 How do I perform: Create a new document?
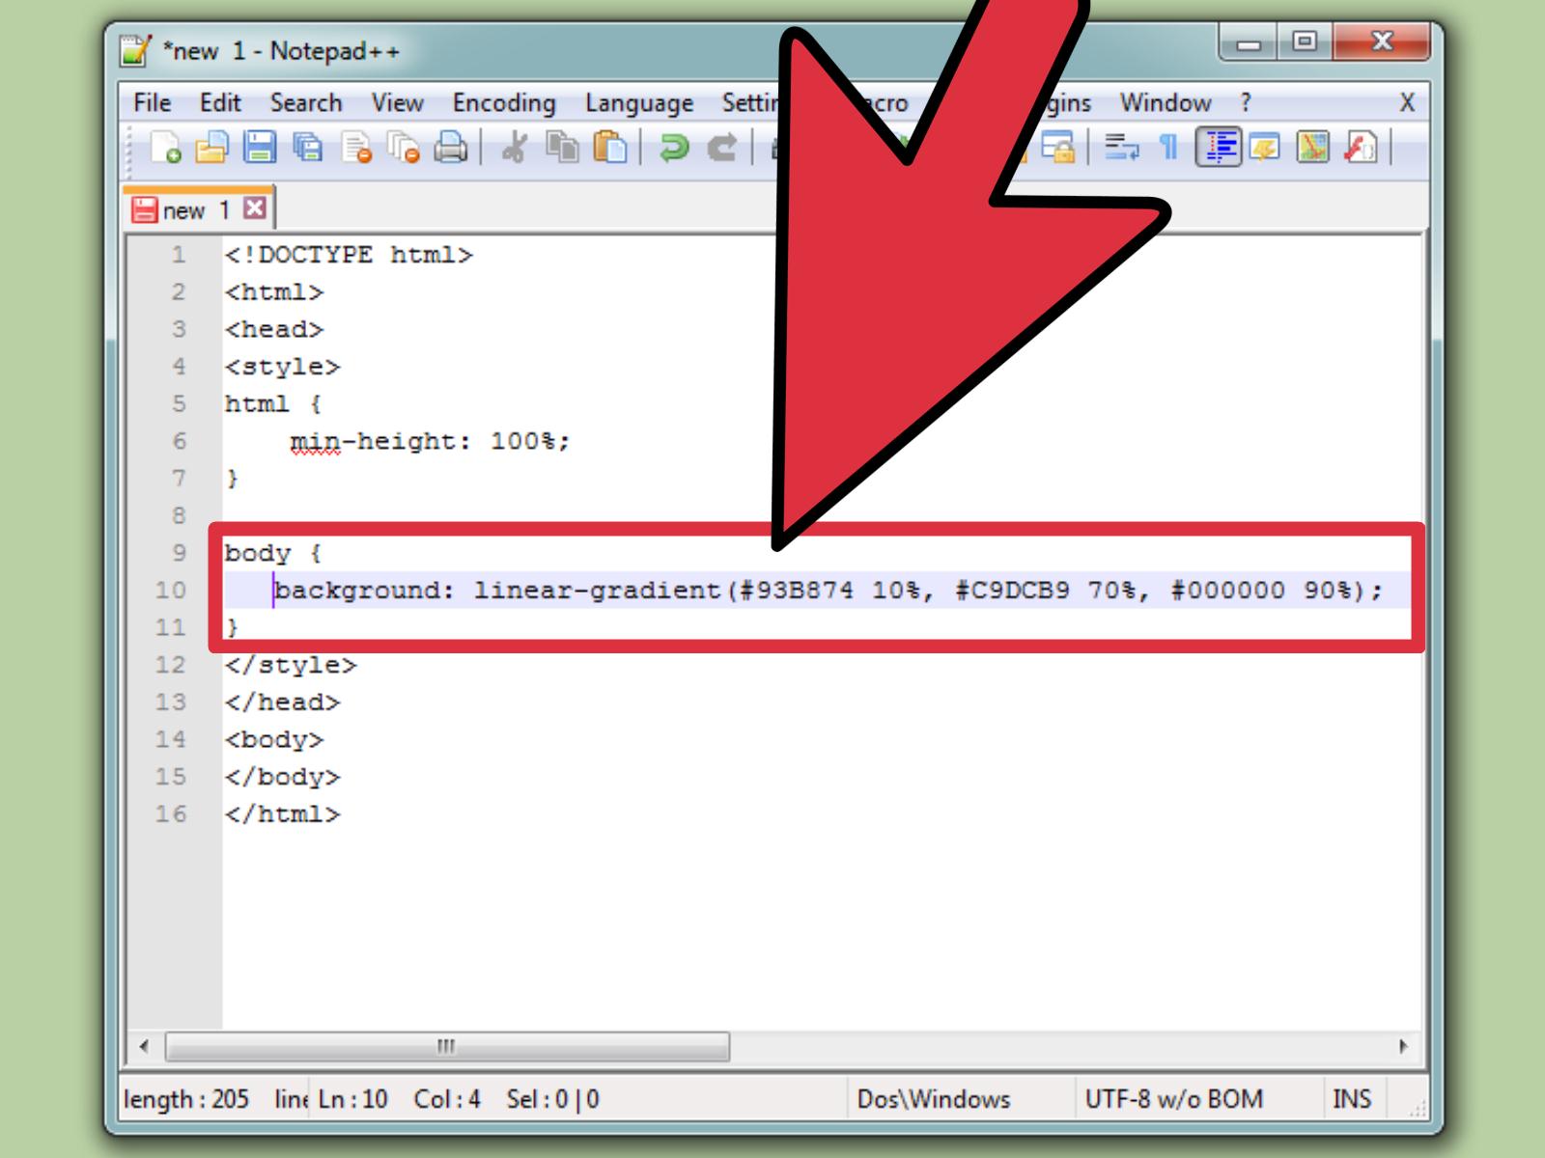point(165,147)
